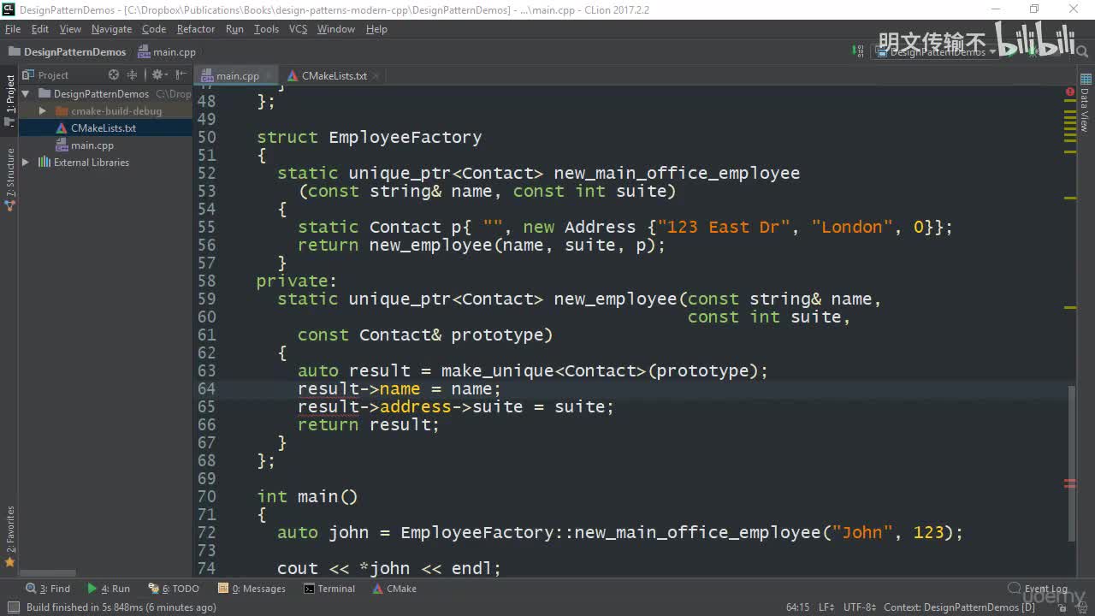
Task: Expand the cmake-build-debug folder
Action: point(43,111)
